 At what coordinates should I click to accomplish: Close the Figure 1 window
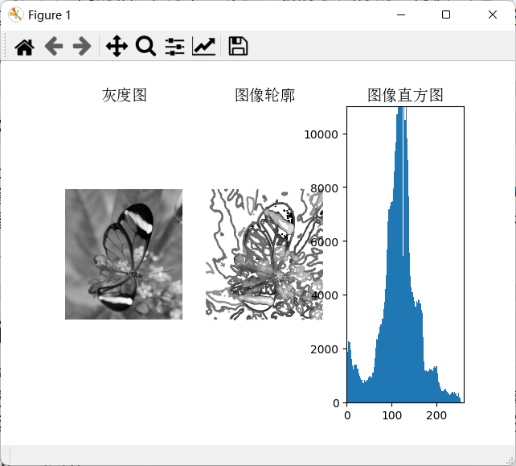pos(493,14)
